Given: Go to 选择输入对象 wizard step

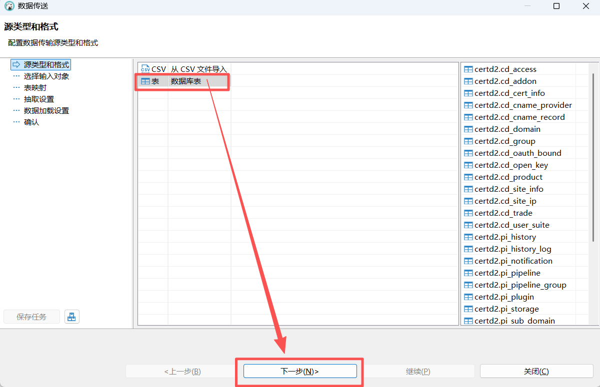Looking at the screenshot, I should (46, 76).
